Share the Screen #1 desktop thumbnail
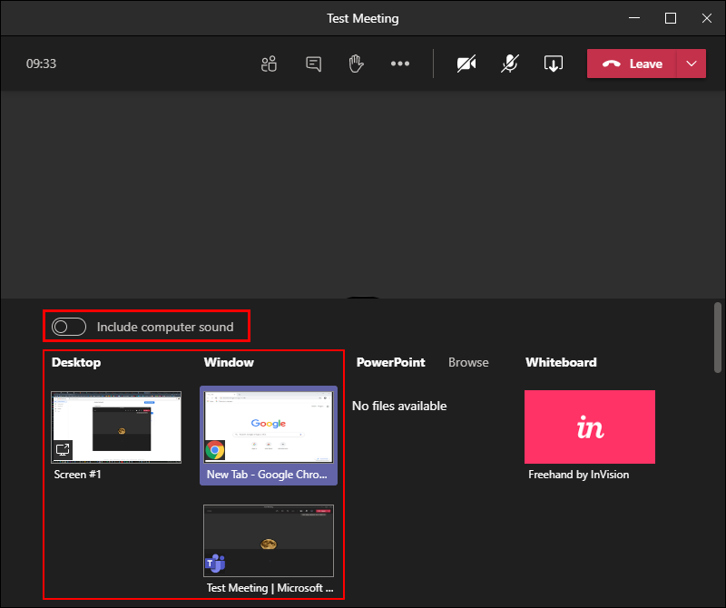The width and height of the screenshot is (726, 608). 116,427
